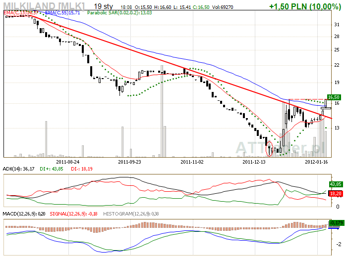
Task: Click the low price L: 15,41
Action: (x=182, y=7)
